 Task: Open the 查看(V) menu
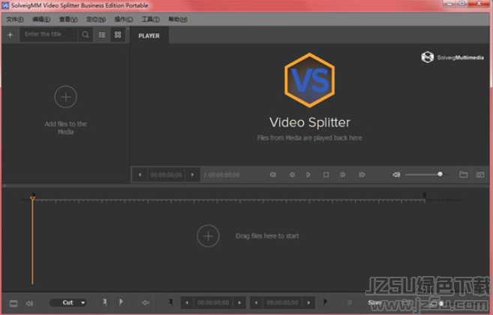click(x=68, y=19)
